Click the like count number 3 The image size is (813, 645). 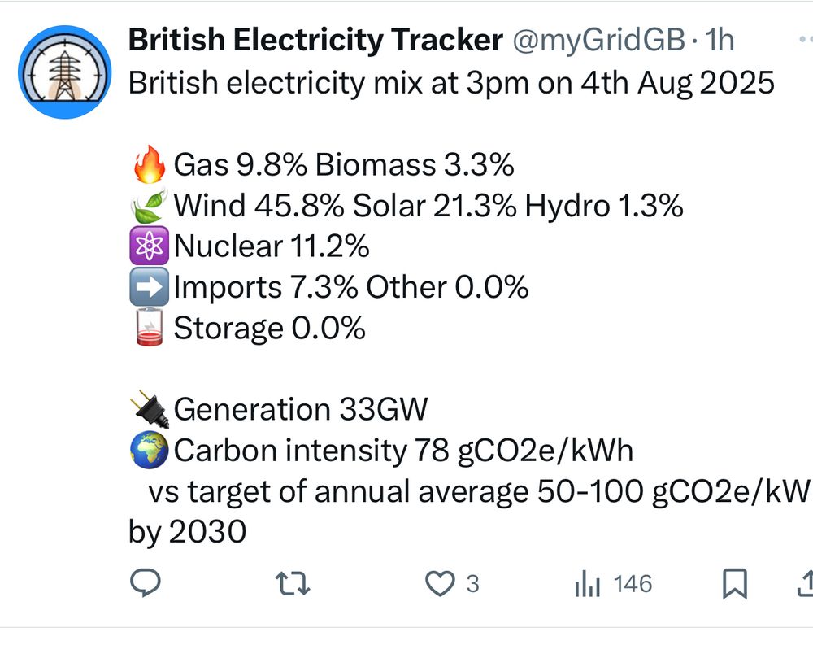[472, 583]
